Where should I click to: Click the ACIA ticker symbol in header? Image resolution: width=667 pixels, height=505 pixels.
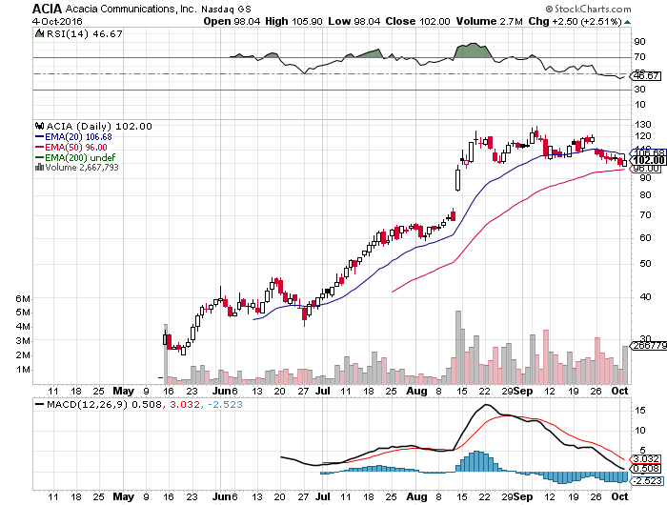click(48, 9)
